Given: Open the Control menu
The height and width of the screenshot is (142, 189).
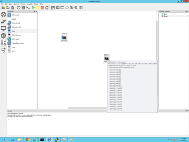Looking at the screenshot, I should point(16,4).
